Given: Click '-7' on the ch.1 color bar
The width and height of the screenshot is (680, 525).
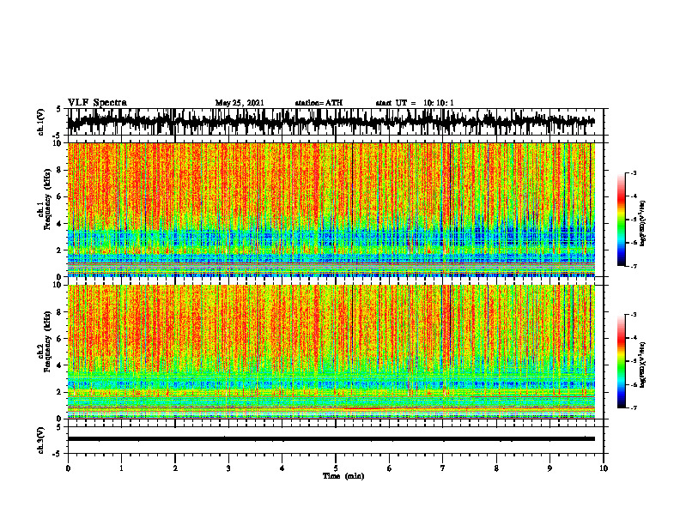Looking at the screenshot, I should 633,266.
